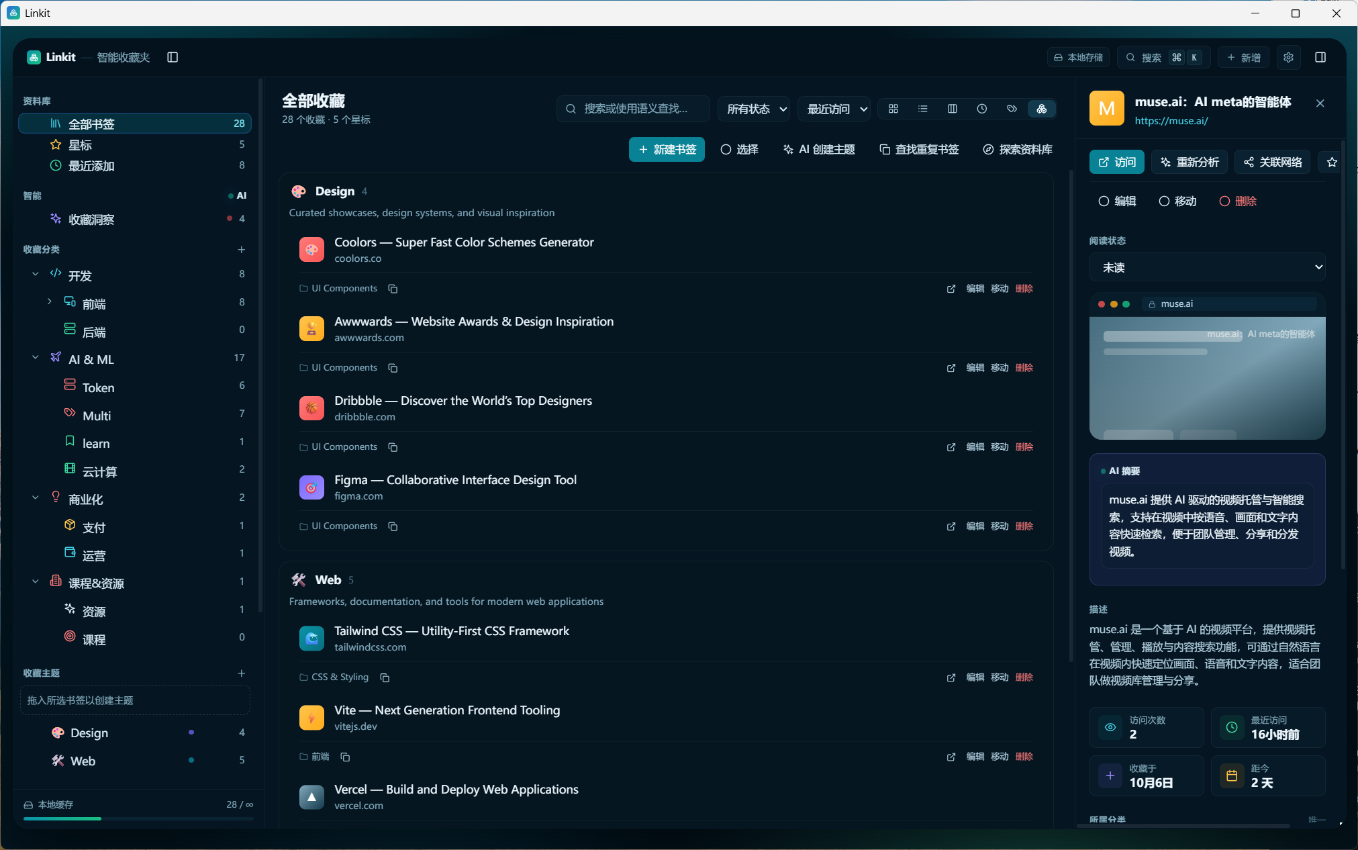The height and width of the screenshot is (850, 1358).
Task: Open 所有状态 status filter dropdown
Action: (x=755, y=109)
